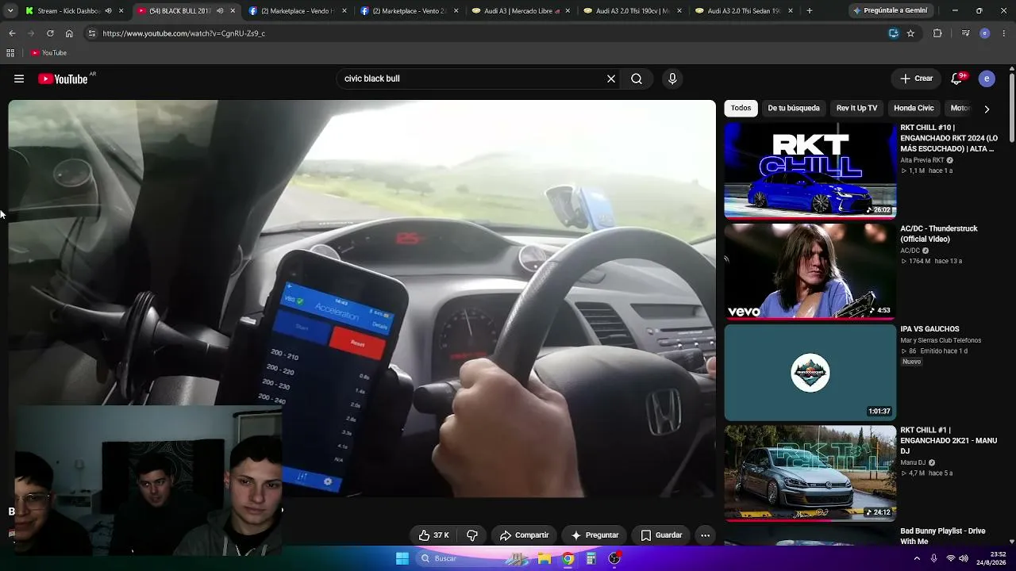This screenshot has height=571, width=1016.
Task: Select the De tu búsqueda chip
Action: [x=794, y=108]
